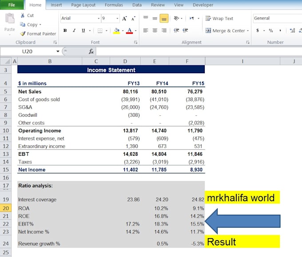
Task: Apply red font color
Action: point(129,31)
